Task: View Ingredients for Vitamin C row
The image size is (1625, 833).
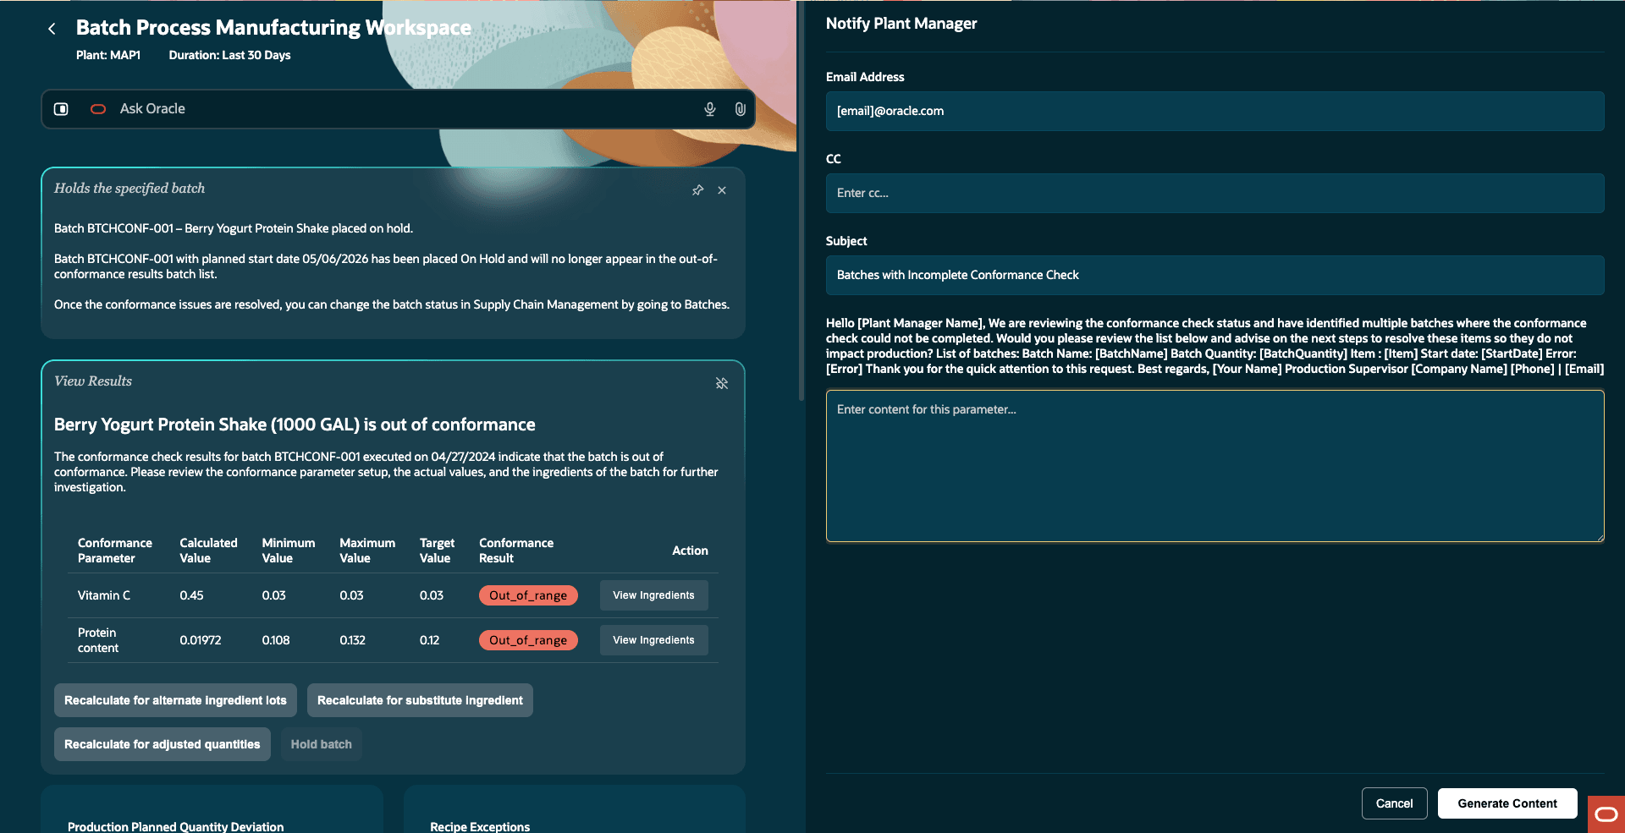Action: 653,595
